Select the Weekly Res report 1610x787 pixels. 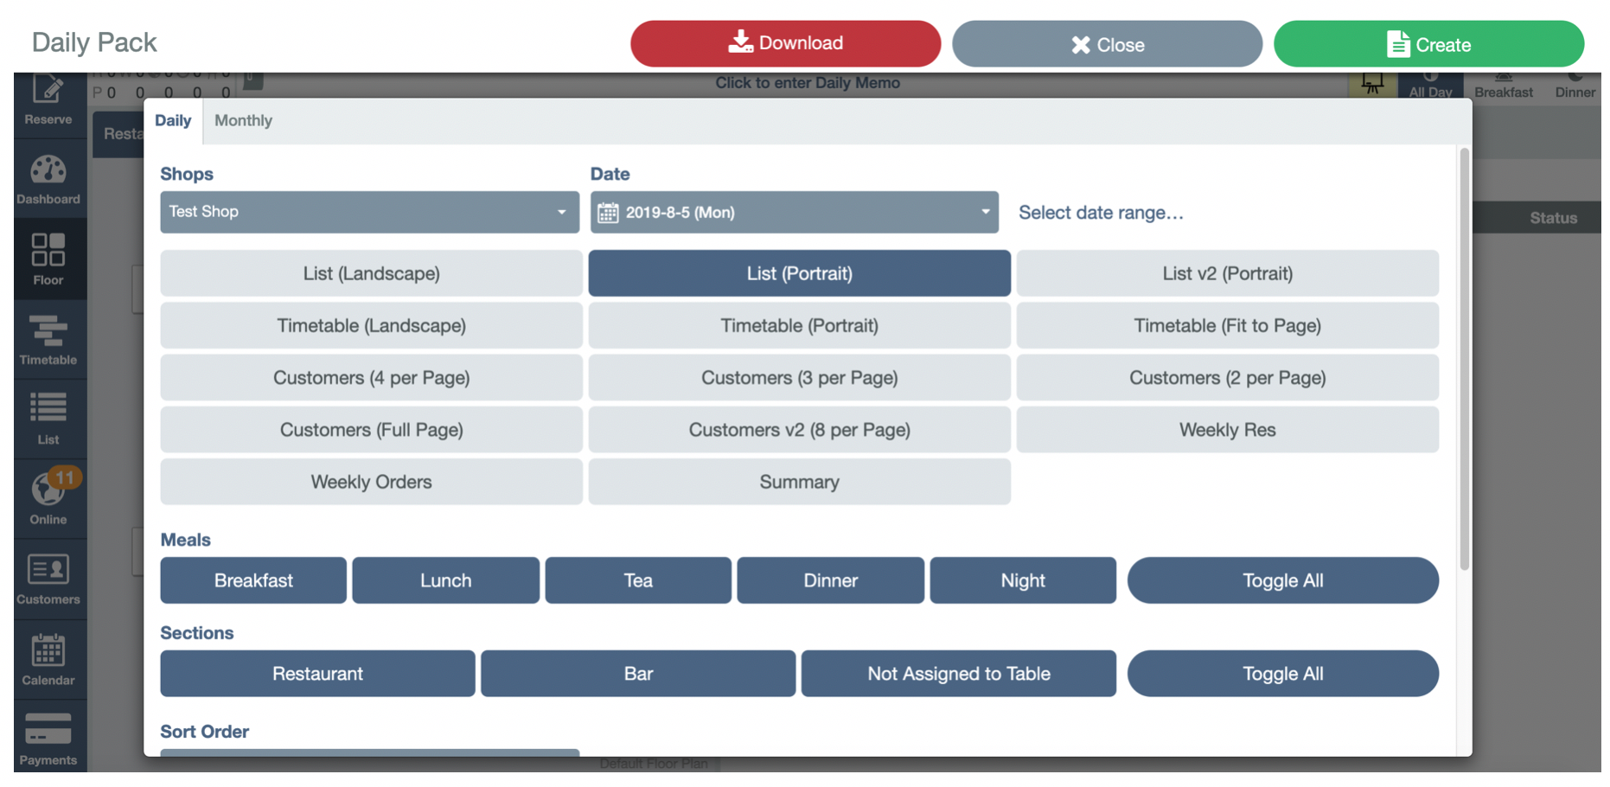point(1227,429)
